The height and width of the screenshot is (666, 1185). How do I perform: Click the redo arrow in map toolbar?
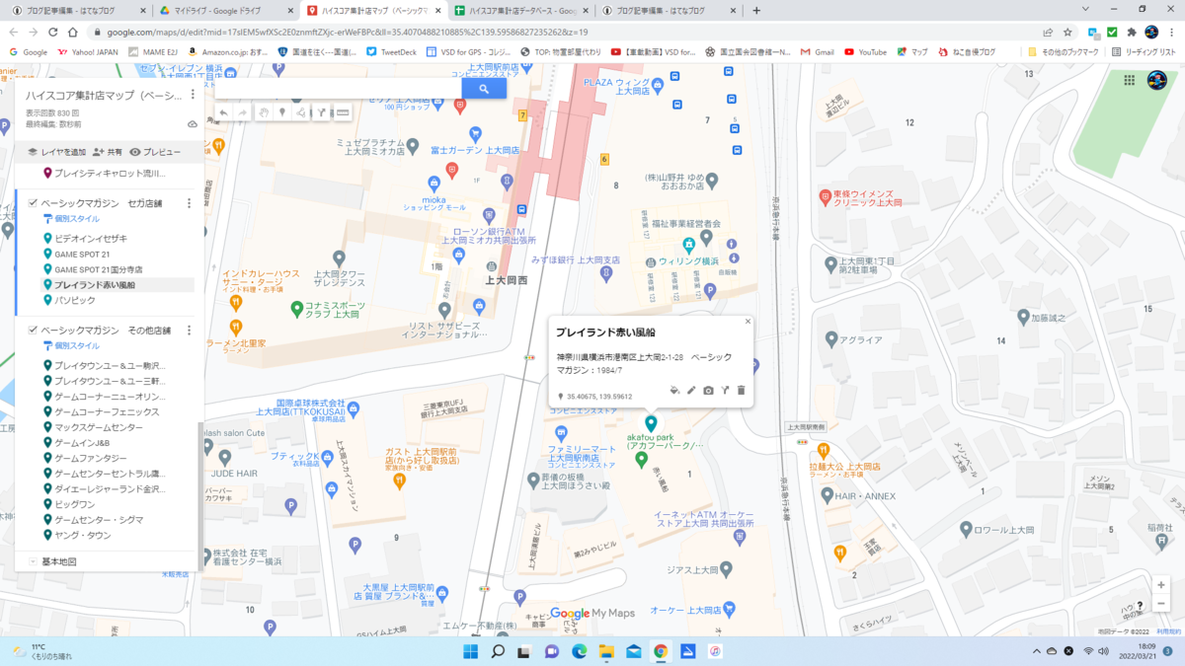pos(243,113)
